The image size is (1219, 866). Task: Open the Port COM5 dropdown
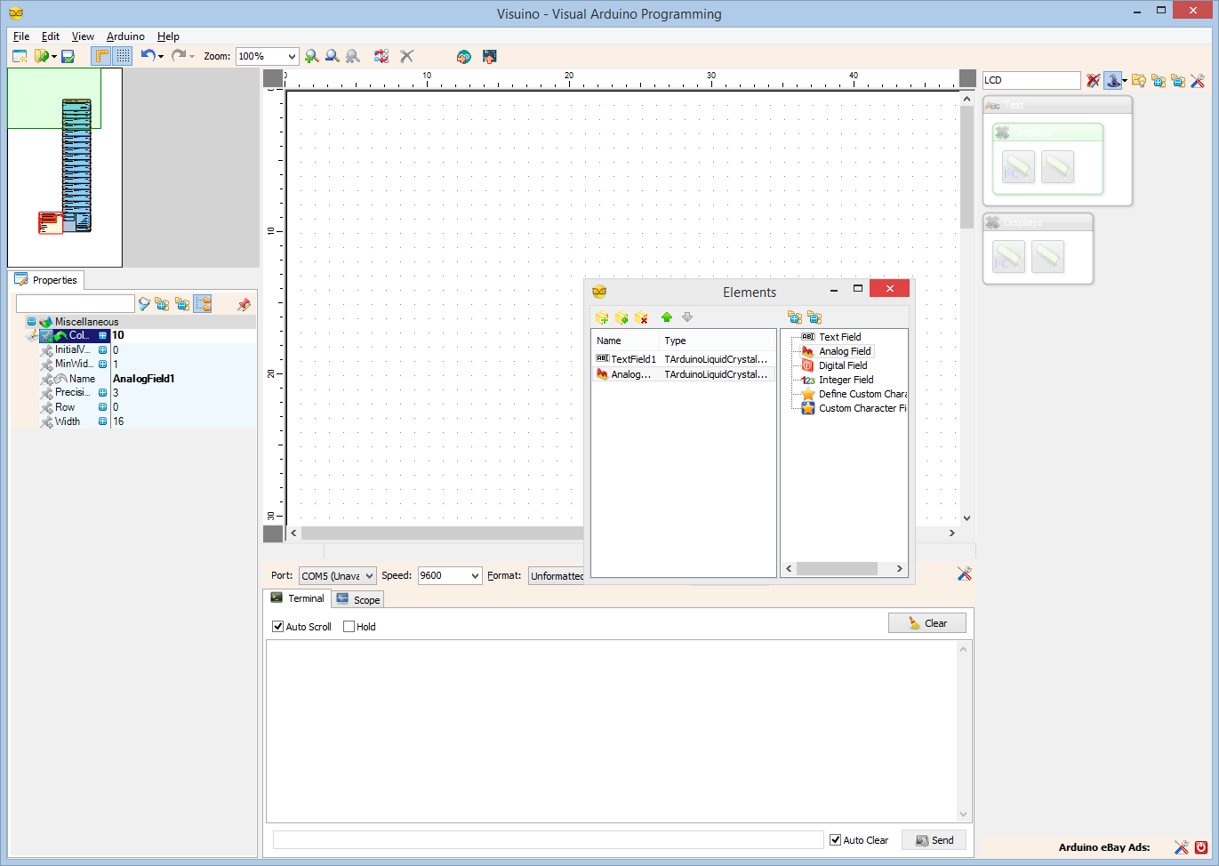click(x=370, y=576)
